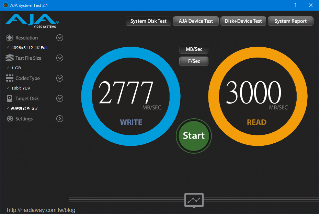This screenshot has width=319, height=214.
Task: Open the System Report tab
Action: (x=290, y=21)
